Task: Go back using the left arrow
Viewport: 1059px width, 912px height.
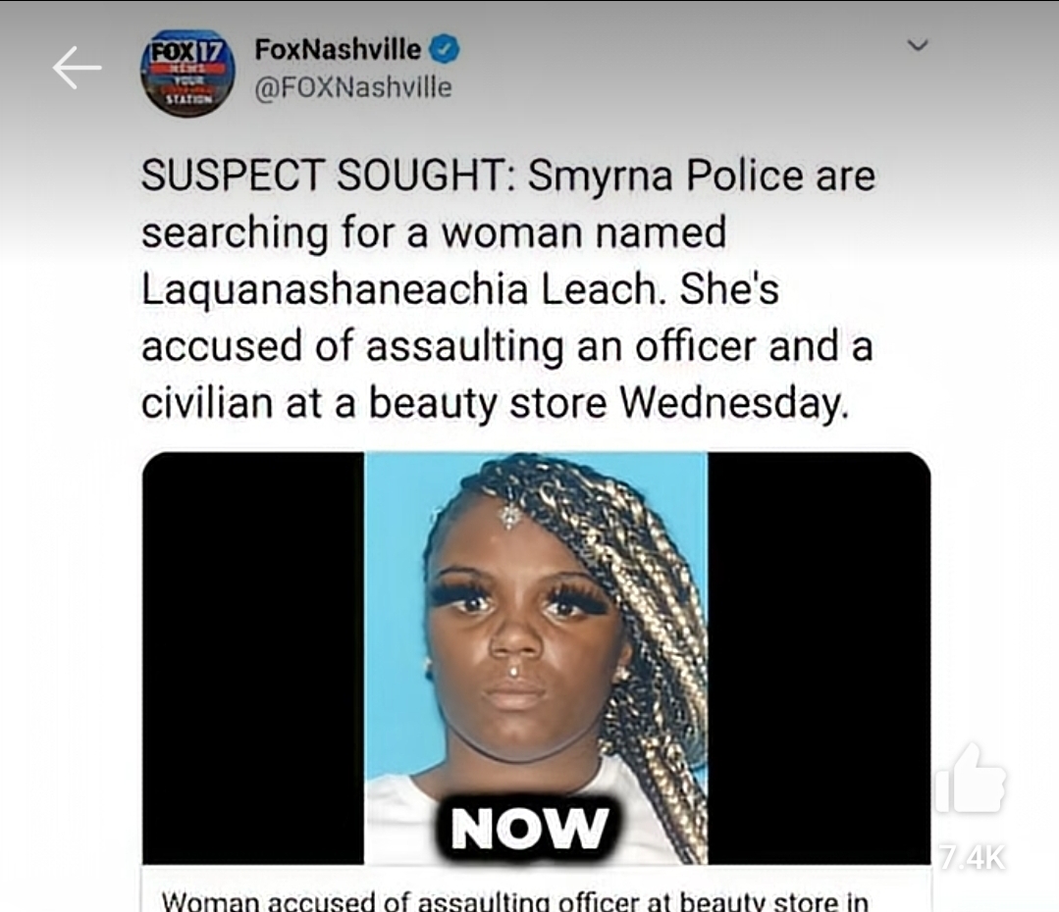Action: click(77, 68)
